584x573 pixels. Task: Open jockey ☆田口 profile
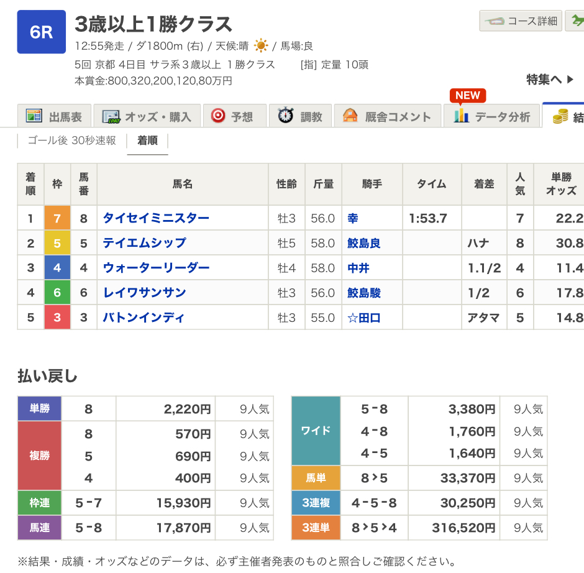tap(363, 318)
